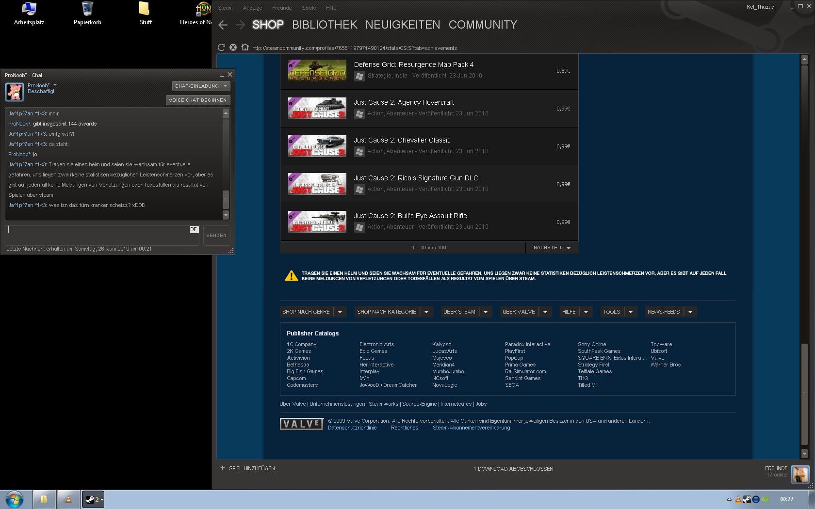This screenshot has width=815, height=509.
Task: Click the chat message input field
Action: [x=97, y=235]
